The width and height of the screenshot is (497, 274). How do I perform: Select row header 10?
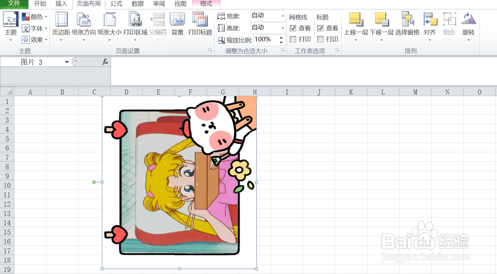[7, 185]
